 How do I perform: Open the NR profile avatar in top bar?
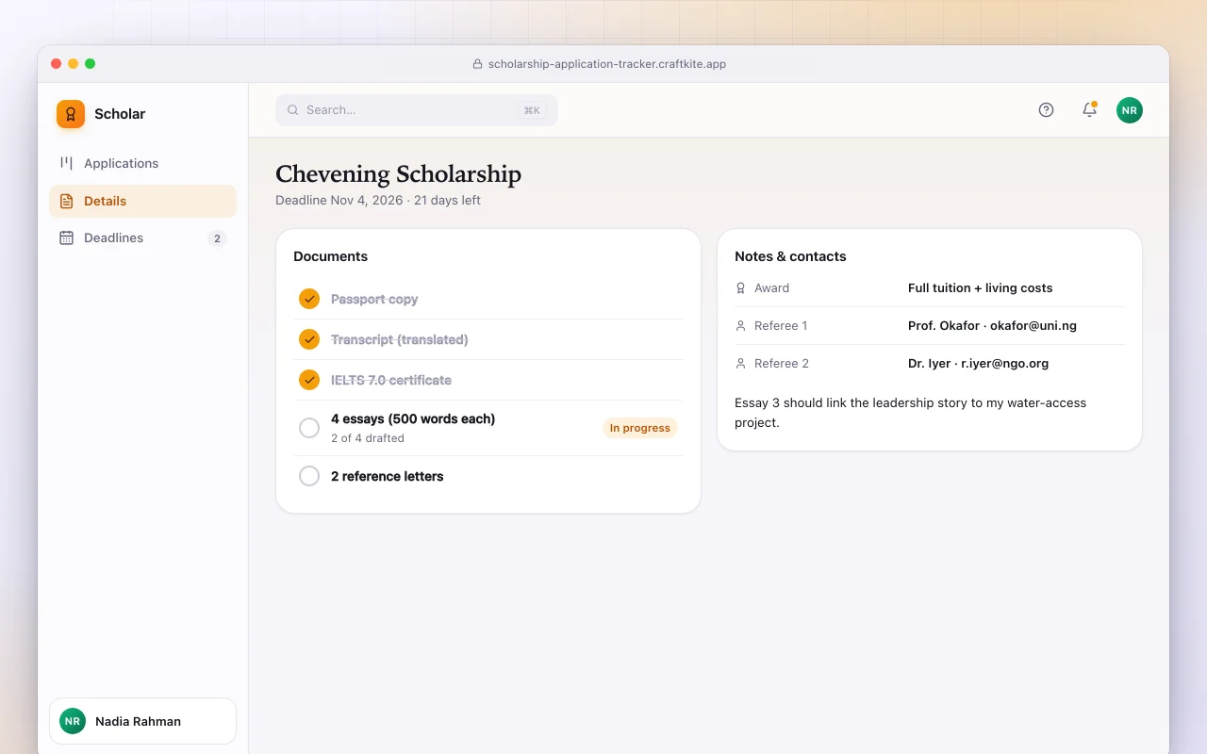click(1130, 110)
